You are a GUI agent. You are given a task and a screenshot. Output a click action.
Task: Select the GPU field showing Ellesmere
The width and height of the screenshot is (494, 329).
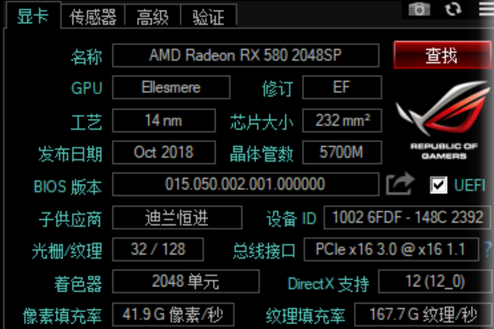(x=170, y=88)
